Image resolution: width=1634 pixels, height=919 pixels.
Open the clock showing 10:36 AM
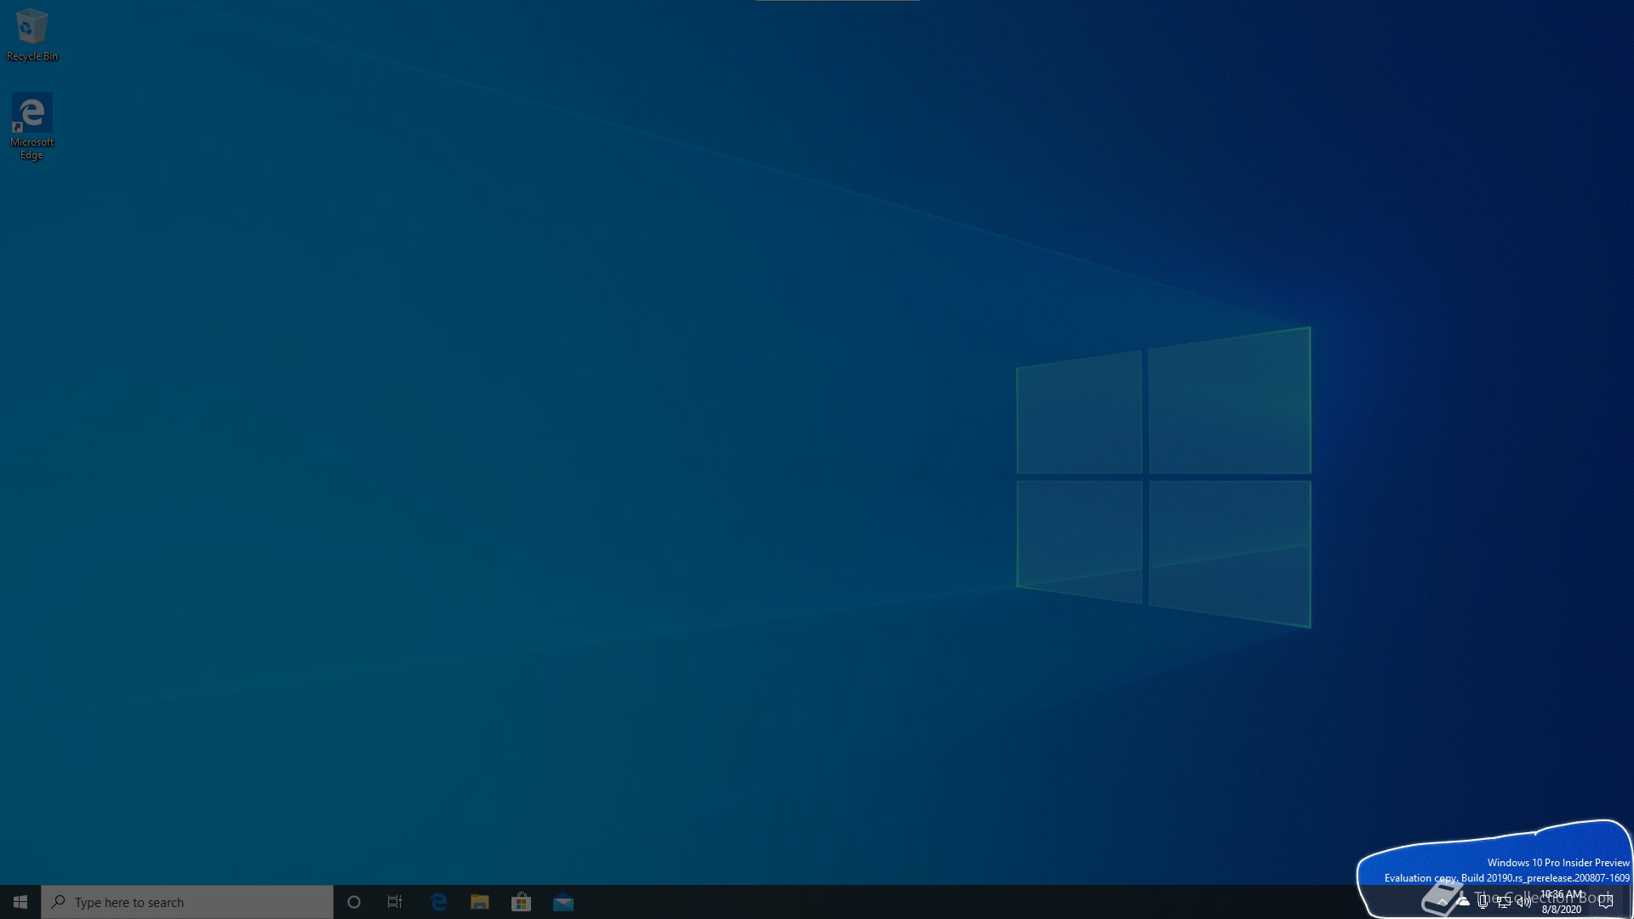[x=1562, y=902]
